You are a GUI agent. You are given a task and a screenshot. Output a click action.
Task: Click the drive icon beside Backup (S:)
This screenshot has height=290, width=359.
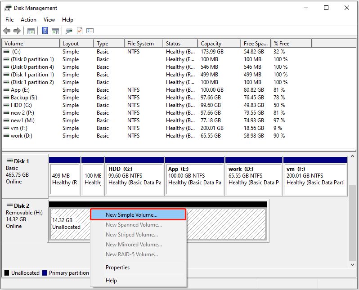tap(6, 98)
